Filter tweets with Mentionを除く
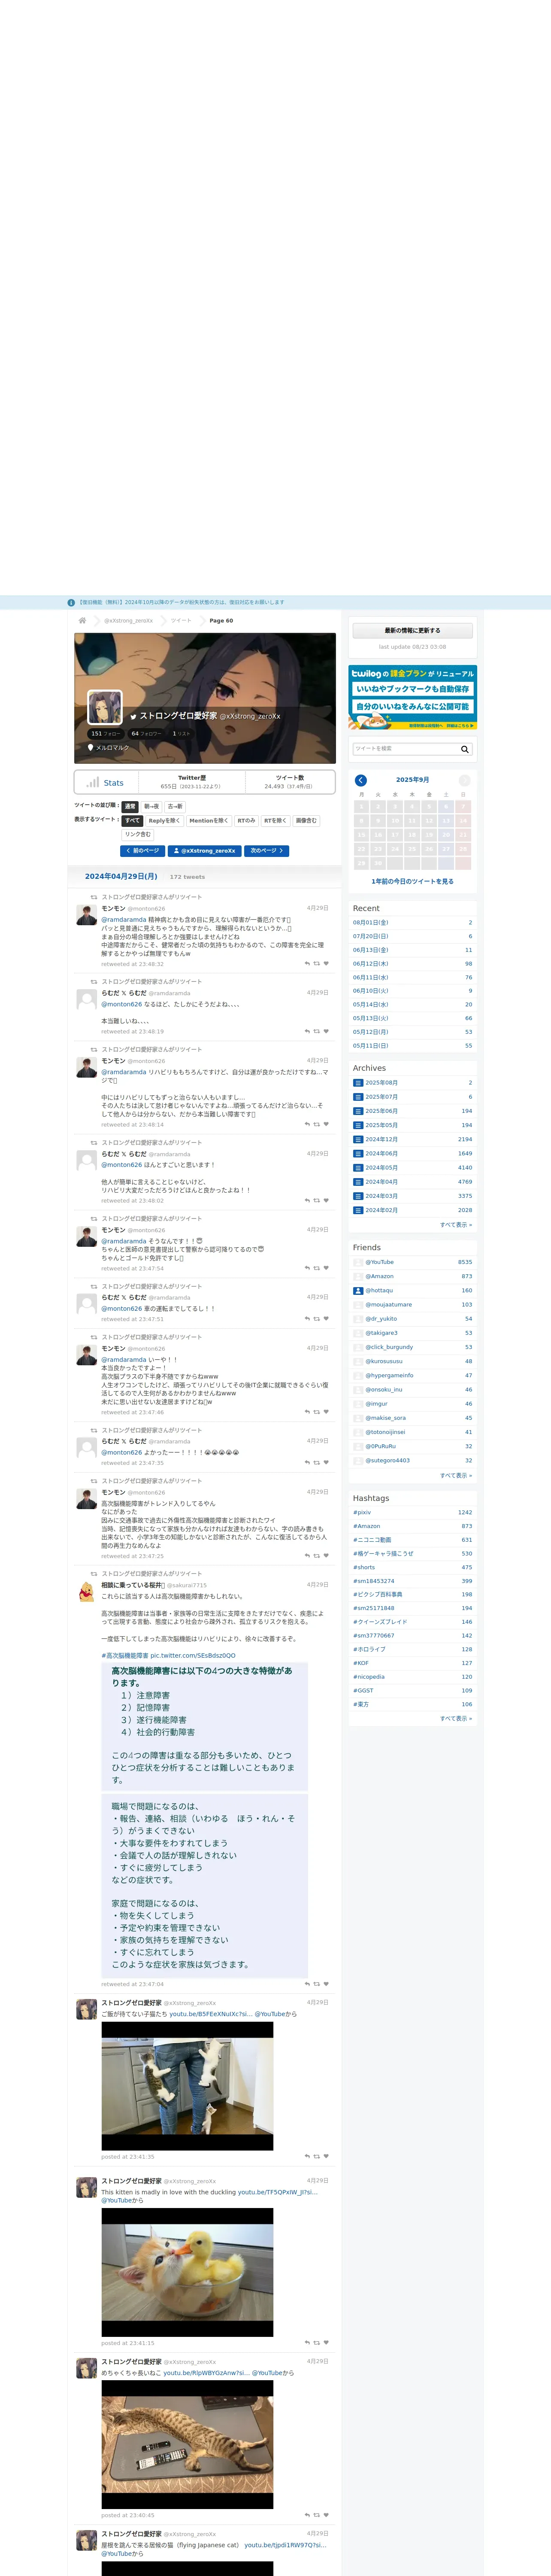This screenshot has height=2576, width=551. tap(209, 820)
